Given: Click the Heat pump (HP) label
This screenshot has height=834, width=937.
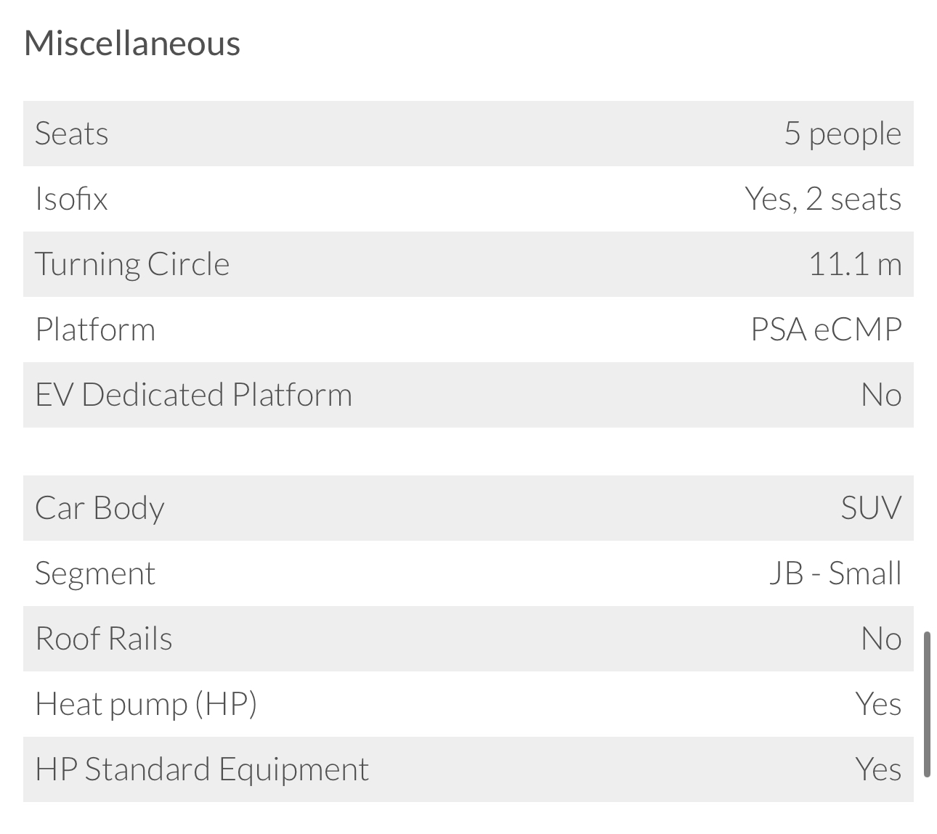Looking at the screenshot, I should tap(145, 704).
